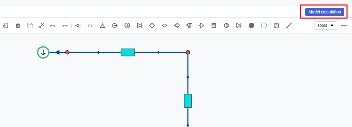Viewport: 352px width, 127px height.
Task: Select the check valve tool
Action: tap(238, 25)
